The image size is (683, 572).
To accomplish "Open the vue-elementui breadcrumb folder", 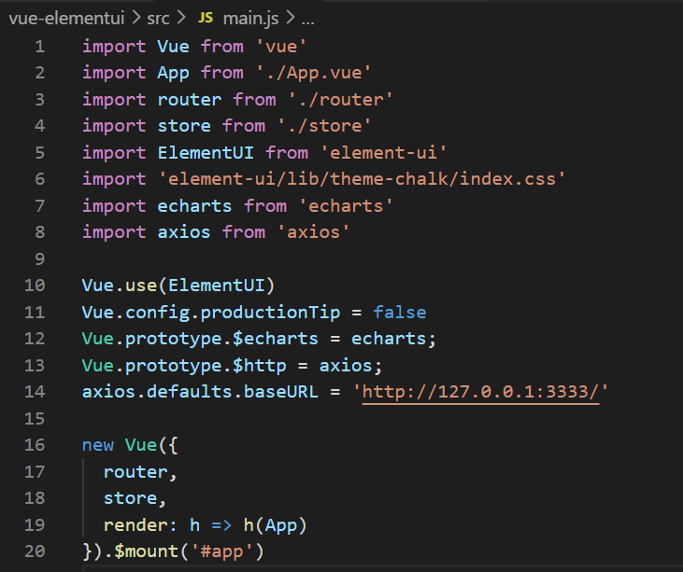I will (x=66, y=19).
